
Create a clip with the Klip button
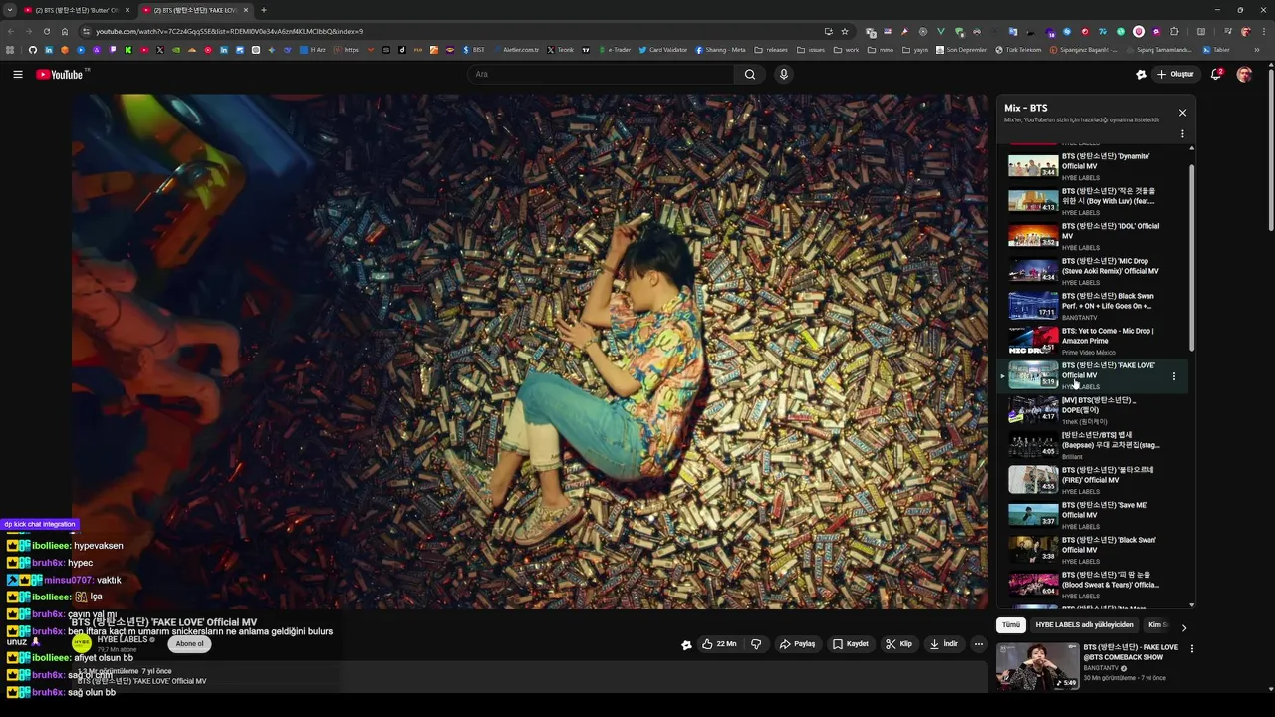click(898, 644)
